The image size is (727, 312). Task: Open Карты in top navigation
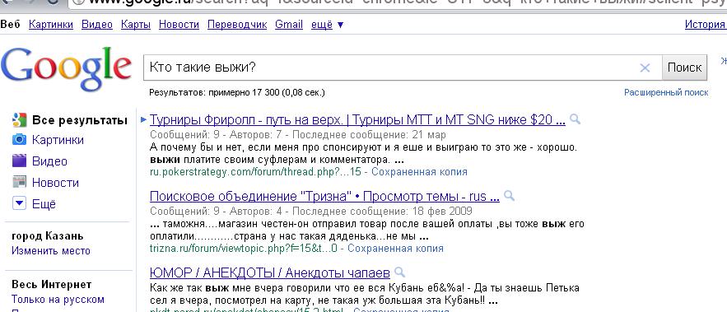tap(135, 25)
